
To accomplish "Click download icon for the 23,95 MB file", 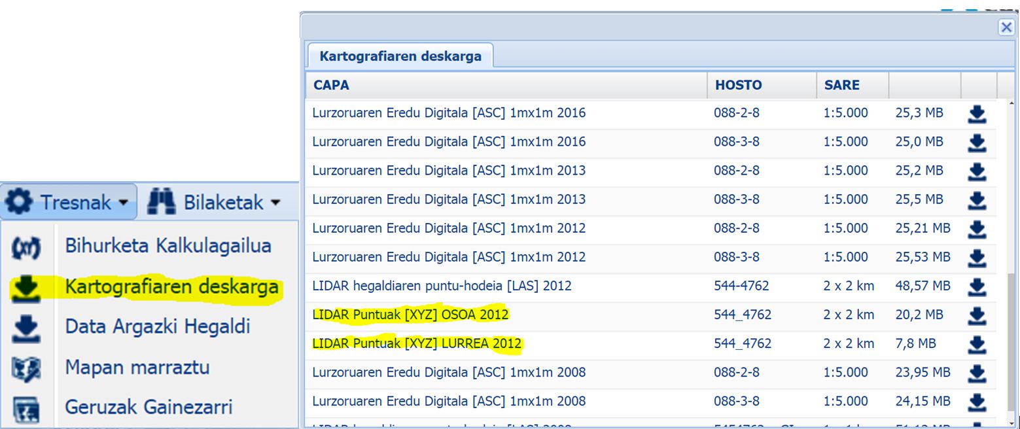I will tap(976, 373).
